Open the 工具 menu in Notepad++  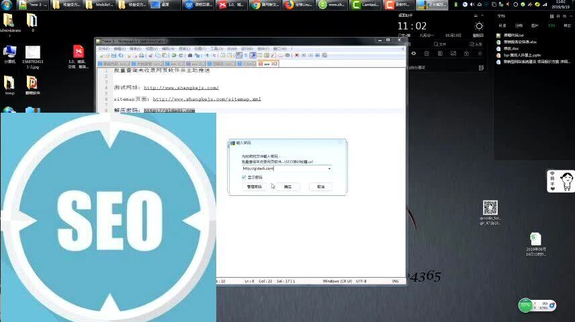click(216, 49)
